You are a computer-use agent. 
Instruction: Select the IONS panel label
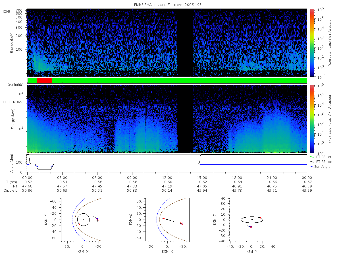pos(7,11)
